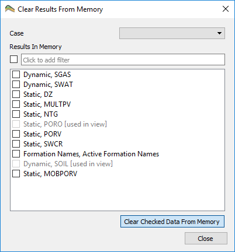Select the Static, NTG checkbox
The height and width of the screenshot is (252, 235).
click(x=16, y=114)
